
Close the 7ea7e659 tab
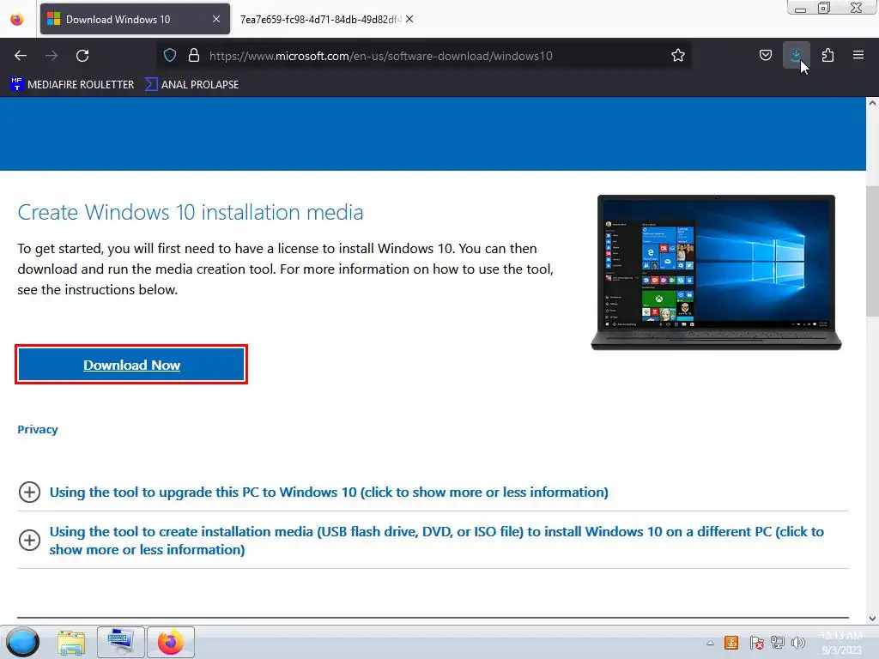click(409, 19)
